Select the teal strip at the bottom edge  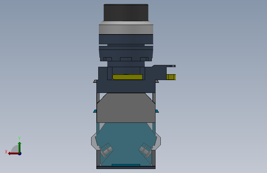126,165
